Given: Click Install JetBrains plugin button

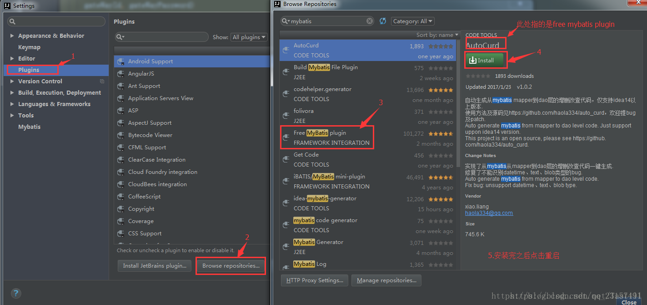Looking at the screenshot, I should tap(155, 266).
